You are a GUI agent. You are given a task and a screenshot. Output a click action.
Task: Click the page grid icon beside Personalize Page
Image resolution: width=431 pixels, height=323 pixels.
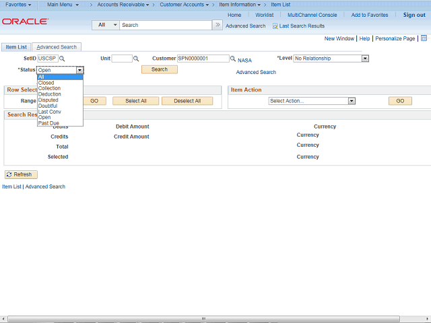(424, 38)
